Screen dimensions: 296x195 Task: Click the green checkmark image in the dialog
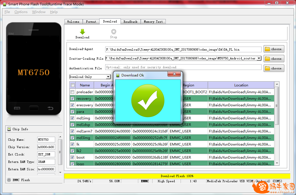(x=148, y=101)
